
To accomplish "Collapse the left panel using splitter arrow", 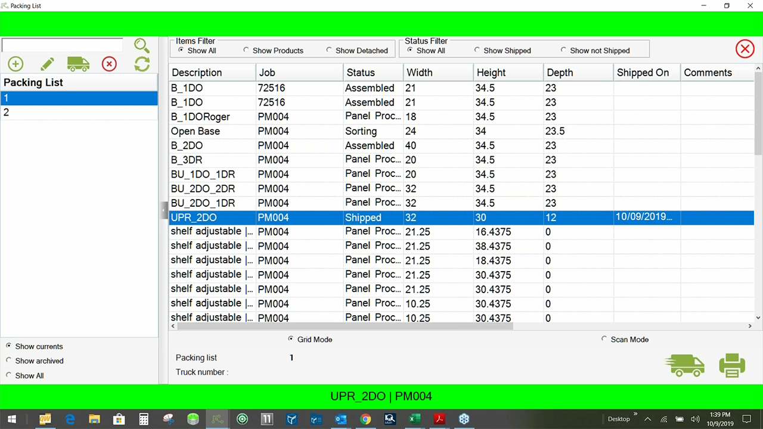I will tap(164, 210).
